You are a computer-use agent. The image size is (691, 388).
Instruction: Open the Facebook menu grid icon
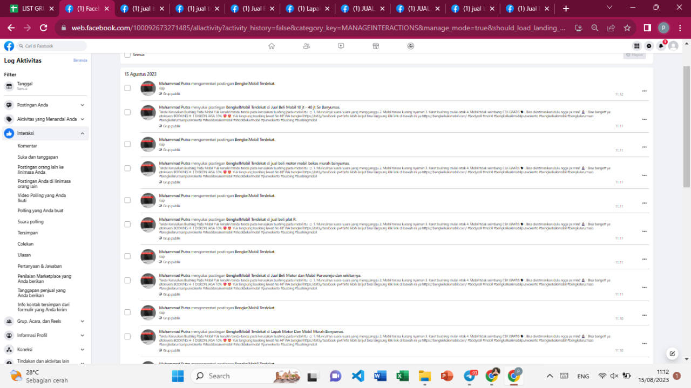[x=637, y=46]
